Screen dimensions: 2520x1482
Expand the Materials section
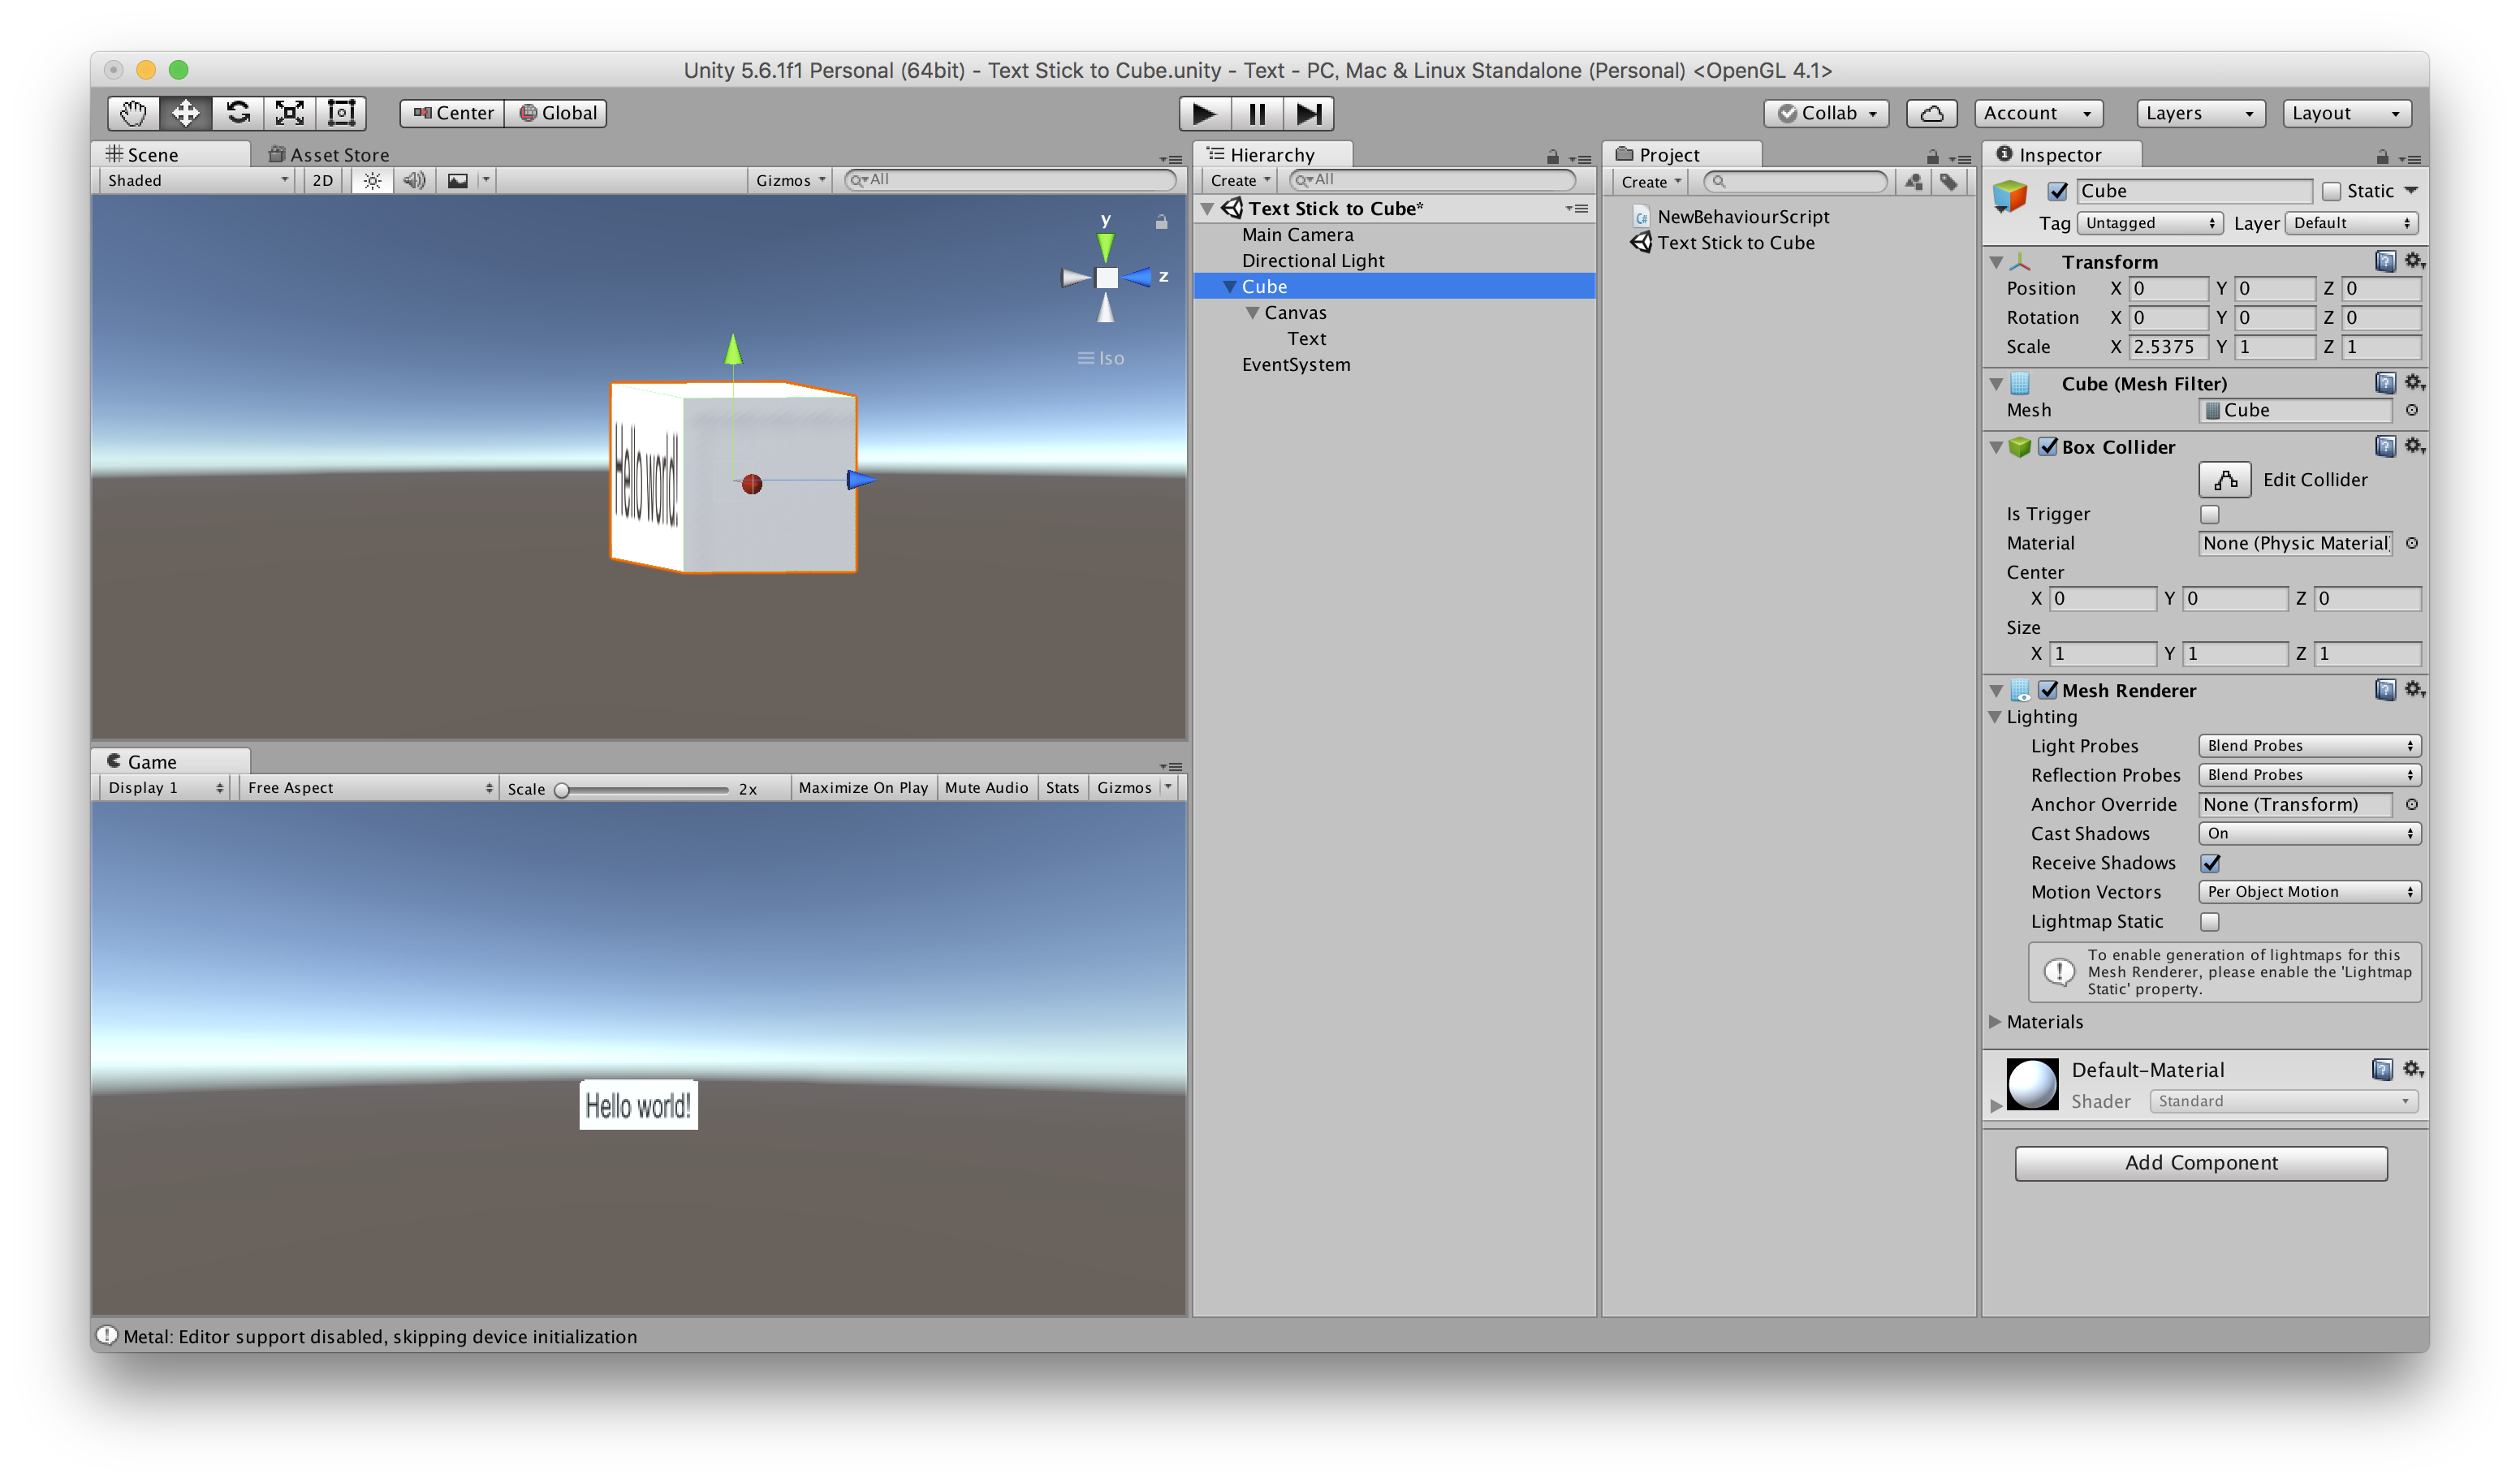1996,1022
